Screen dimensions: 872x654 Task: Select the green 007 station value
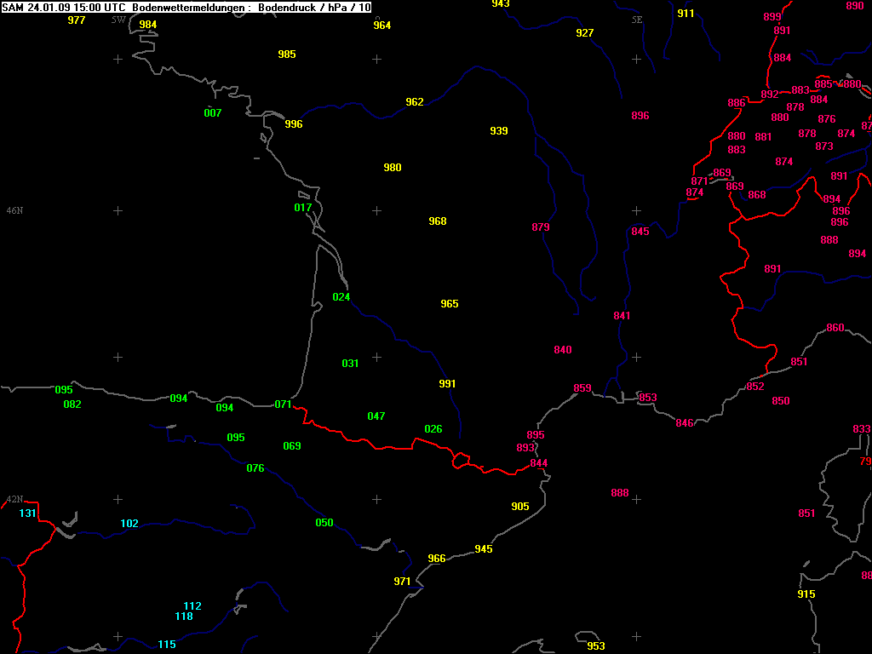pyautogui.click(x=213, y=113)
